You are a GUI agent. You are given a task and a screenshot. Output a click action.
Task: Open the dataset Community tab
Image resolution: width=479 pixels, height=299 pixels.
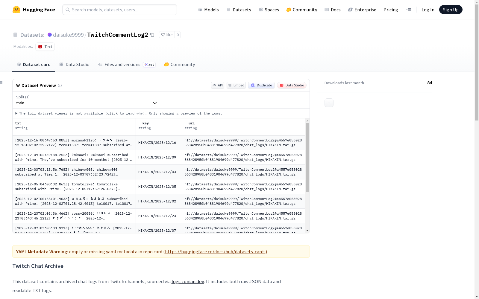click(x=179, y=65)
